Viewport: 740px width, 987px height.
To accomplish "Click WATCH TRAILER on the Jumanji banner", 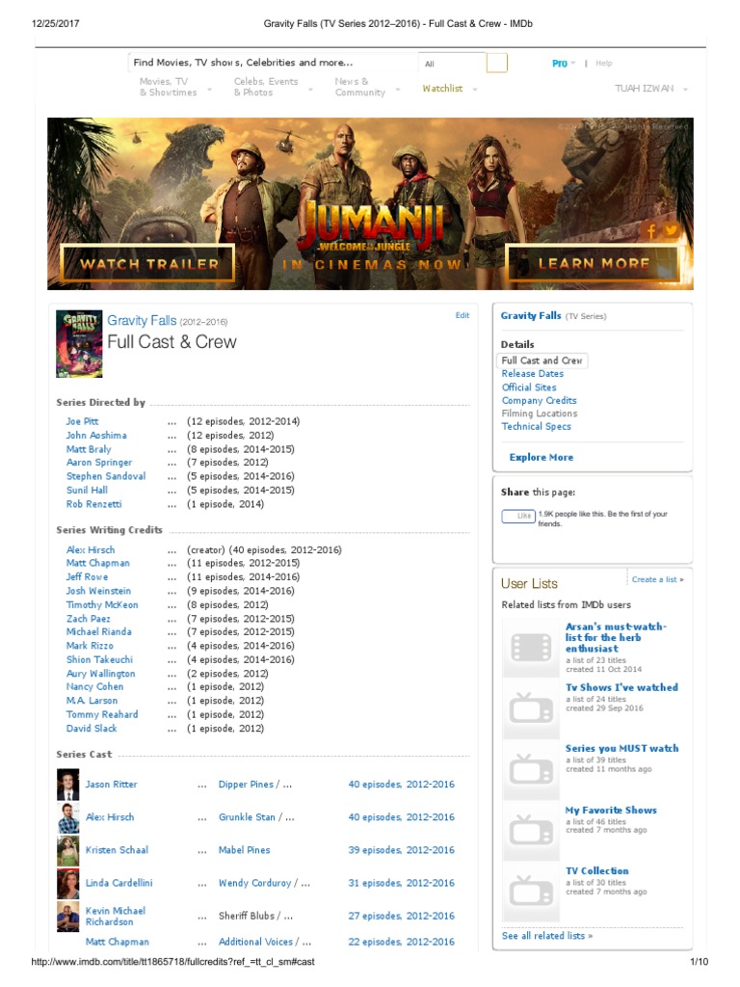I will click(x=148, y=264).
